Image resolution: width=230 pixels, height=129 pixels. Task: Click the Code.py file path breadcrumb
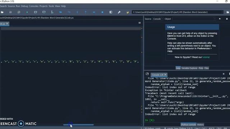pyautogui.click(x=37, y=18)
